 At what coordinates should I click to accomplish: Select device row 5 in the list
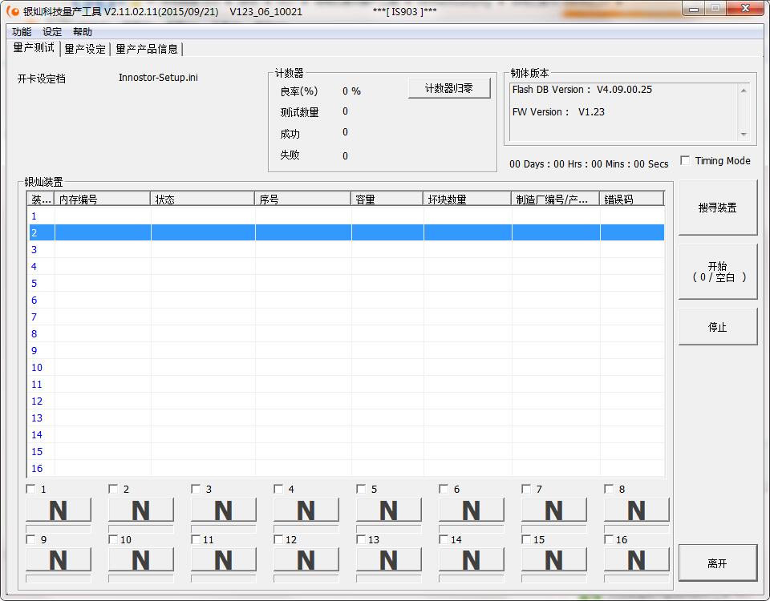click(321, 284)
